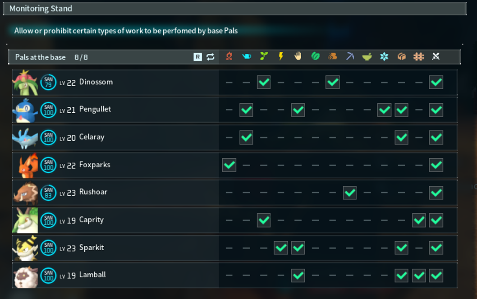Click the Mining pickaxe work icon

(349, 57)
